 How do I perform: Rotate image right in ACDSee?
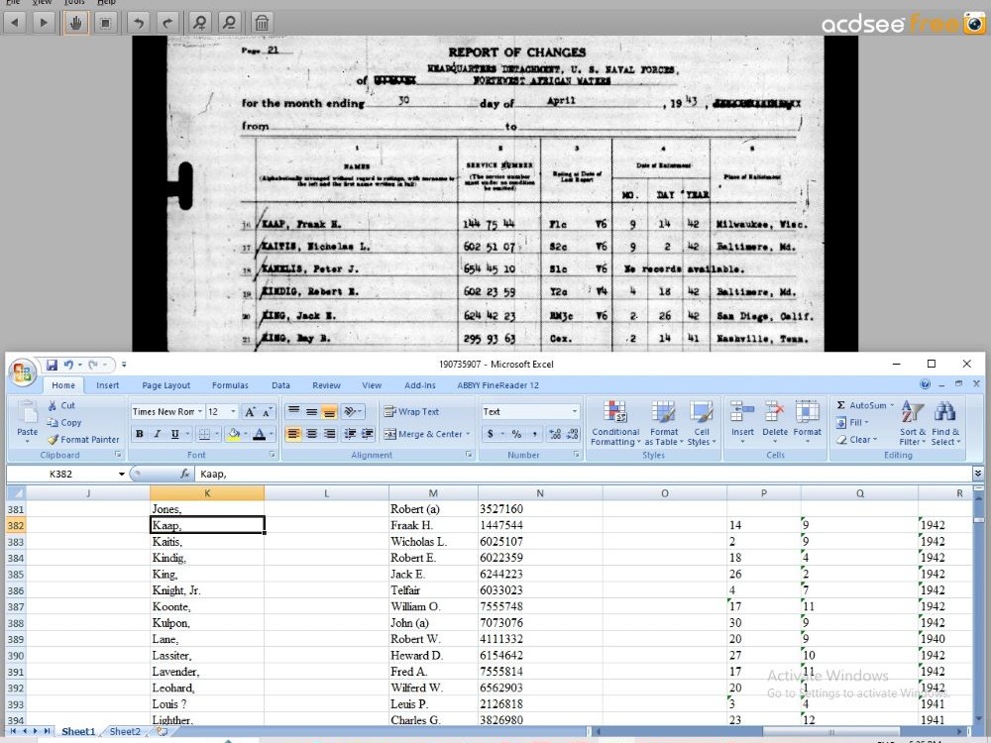pyautogui.click(x=166, y=24)
